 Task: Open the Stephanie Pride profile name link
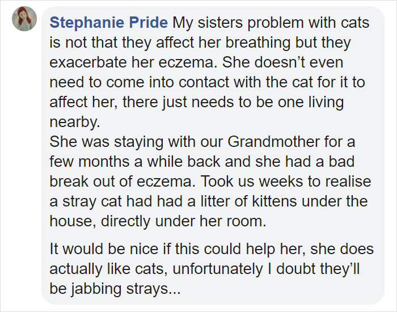[109, 23]
